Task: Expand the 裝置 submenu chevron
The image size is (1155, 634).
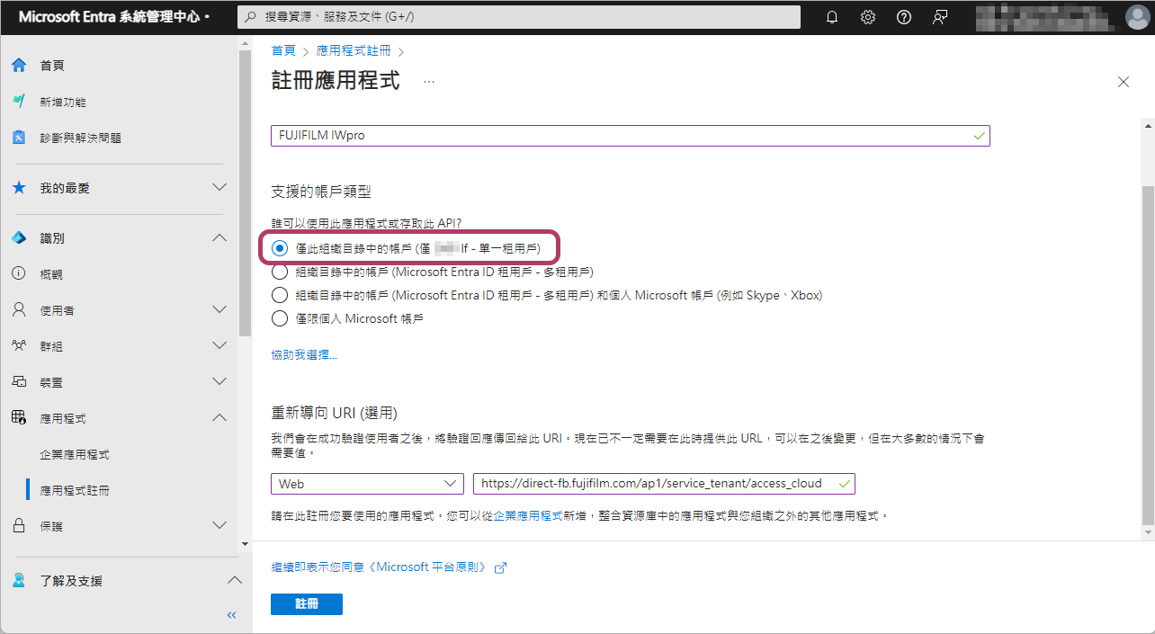Action: pyautogui.click(x=219, y=382)
